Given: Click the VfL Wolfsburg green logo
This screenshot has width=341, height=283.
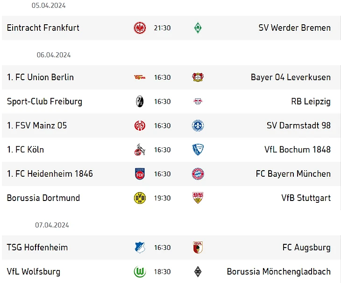Looking at the screenshot, I should [x=140, y=272].
